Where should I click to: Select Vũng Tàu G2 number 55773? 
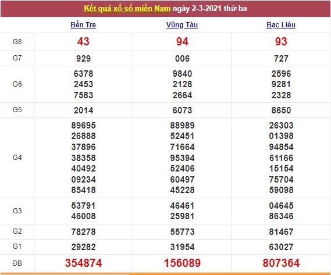point(183,232)
